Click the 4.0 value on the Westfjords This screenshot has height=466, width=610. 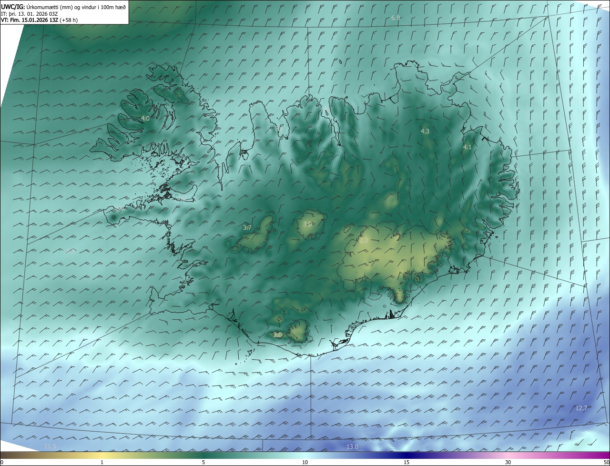(x=145, y=118)
